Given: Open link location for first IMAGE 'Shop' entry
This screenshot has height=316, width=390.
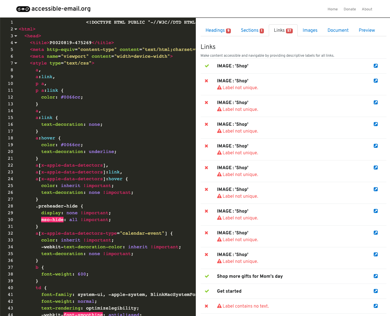Looking at the screenshot, I should tap(375, 66).
